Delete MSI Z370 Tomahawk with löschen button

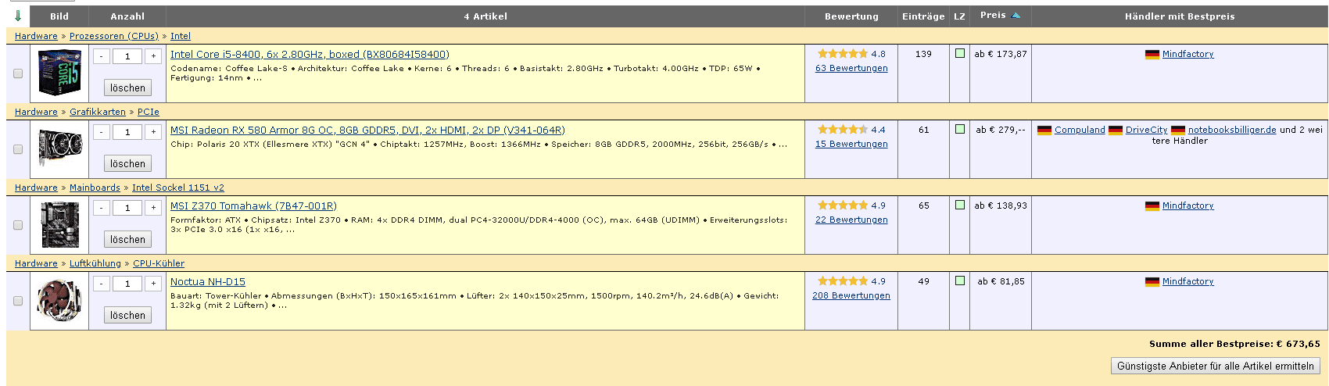[127, 240]
